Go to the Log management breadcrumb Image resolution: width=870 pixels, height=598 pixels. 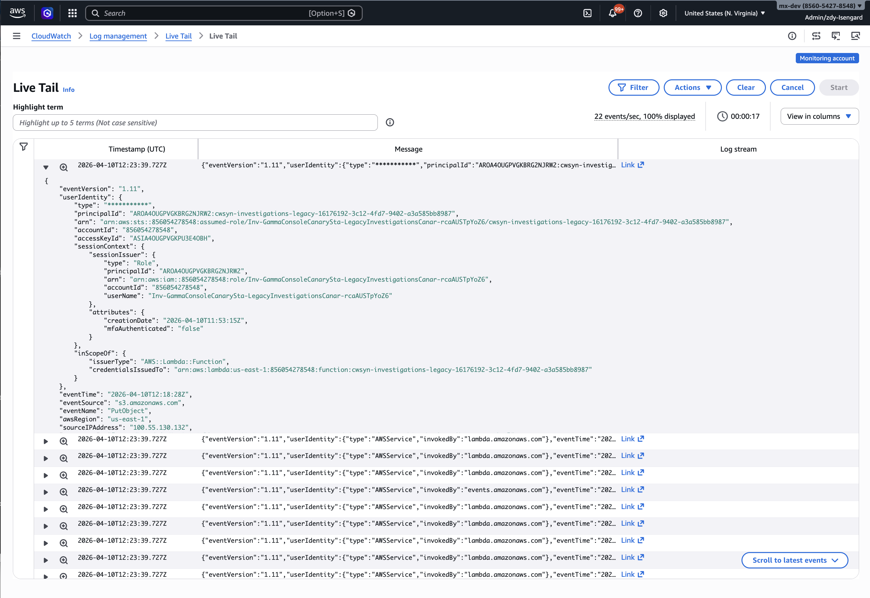[x=118, y=36]
